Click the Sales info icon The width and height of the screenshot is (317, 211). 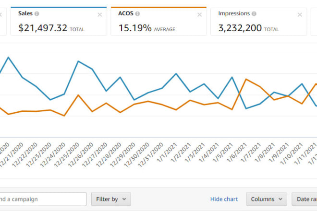click(x=37, y=14)
